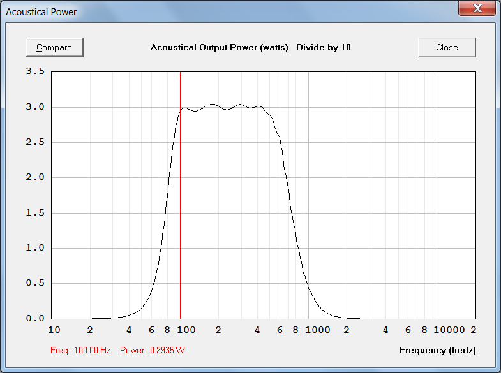Image resolution: width=501 pixels, height=373 pixels.
Task: Click the Close button
Action: [447, 47]
